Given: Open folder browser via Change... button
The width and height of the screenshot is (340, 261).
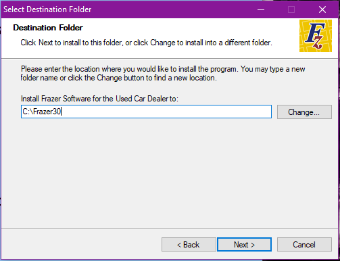Looking at the screenshot, I should click(304, 112).
